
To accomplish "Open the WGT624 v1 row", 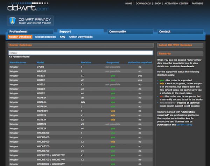I will click(80, 115).
